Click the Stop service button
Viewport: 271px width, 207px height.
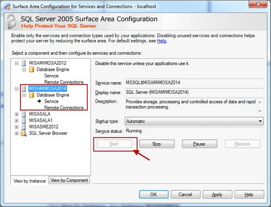pos(157,144)
